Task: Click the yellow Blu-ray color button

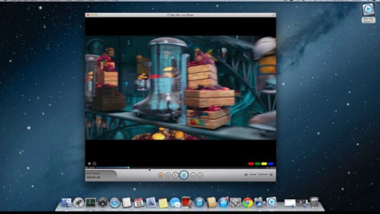Action: tap(264, 163)
